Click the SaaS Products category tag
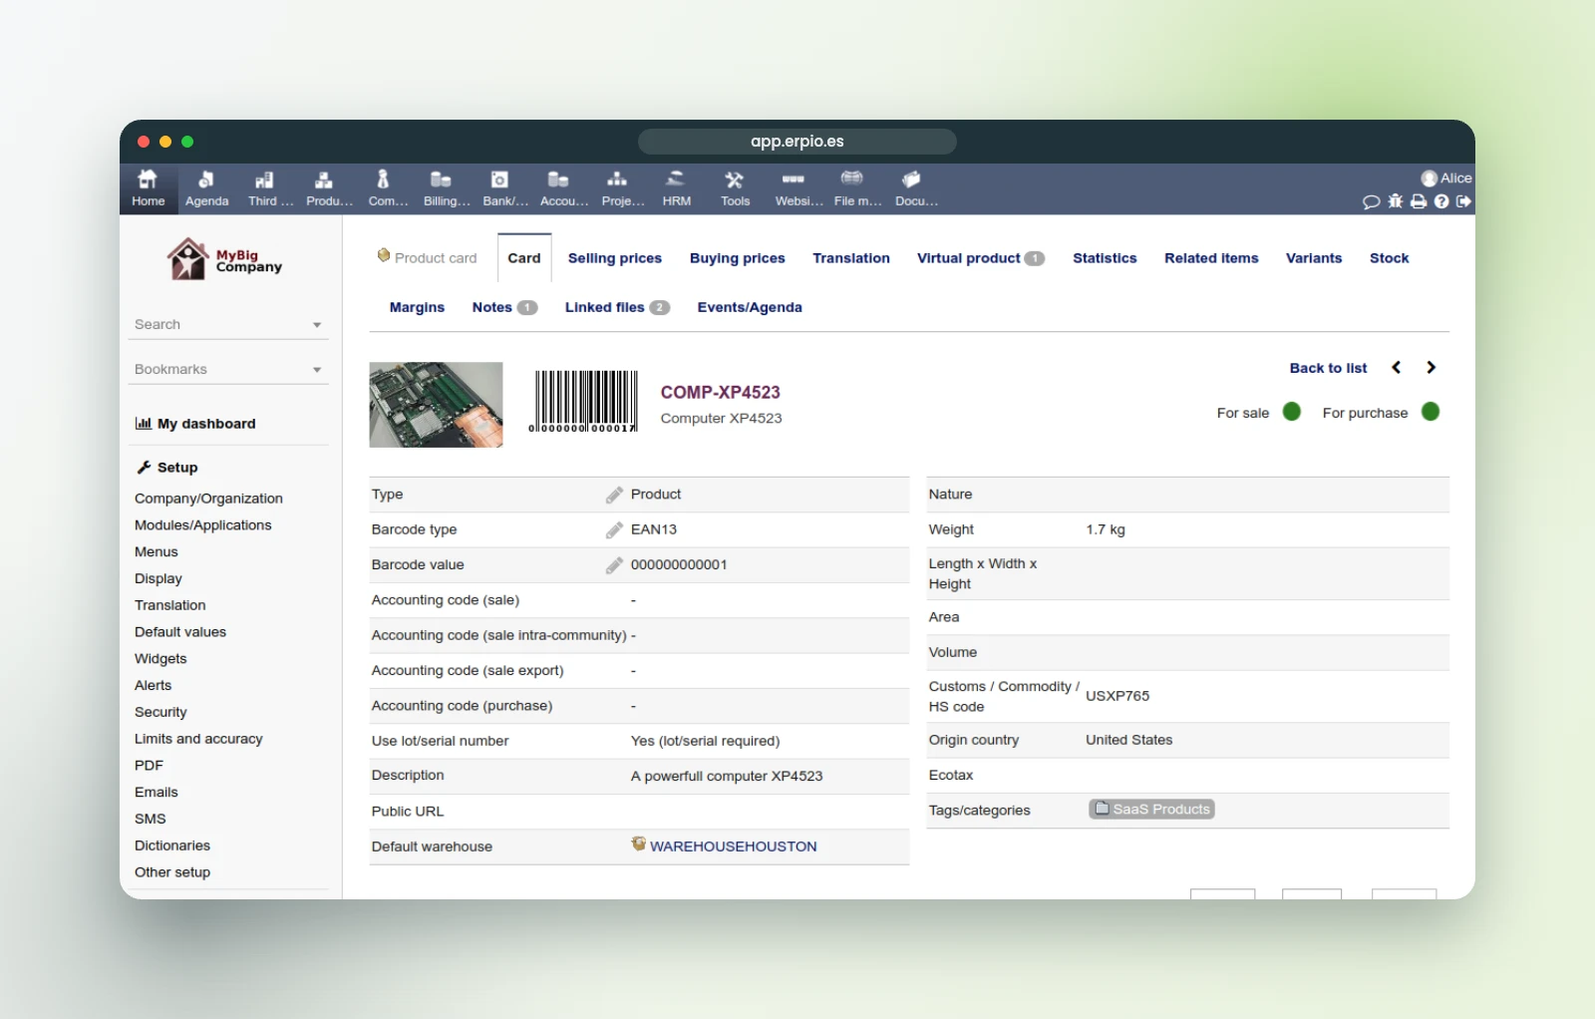This screenshot has width=1595, height=1019. (1151, 810)
